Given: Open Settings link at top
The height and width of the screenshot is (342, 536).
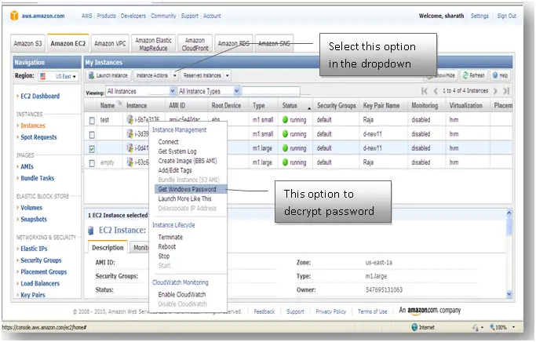Looking at the screenshot, I should pyautogui.click(x=479, y=16).
